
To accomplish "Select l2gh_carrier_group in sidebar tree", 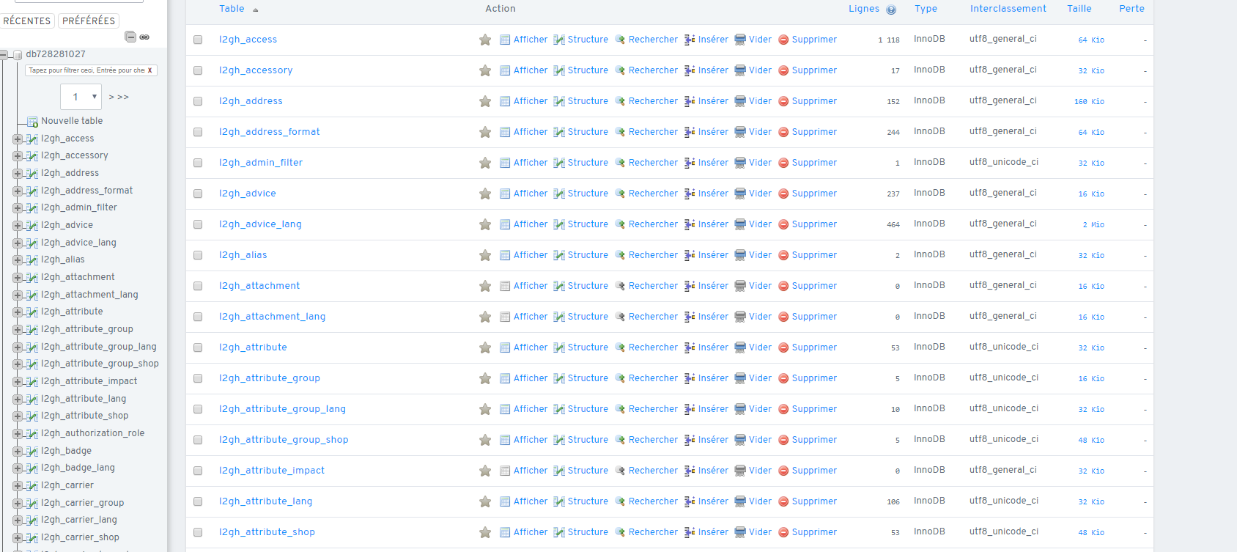I will (x=82, y=503).
